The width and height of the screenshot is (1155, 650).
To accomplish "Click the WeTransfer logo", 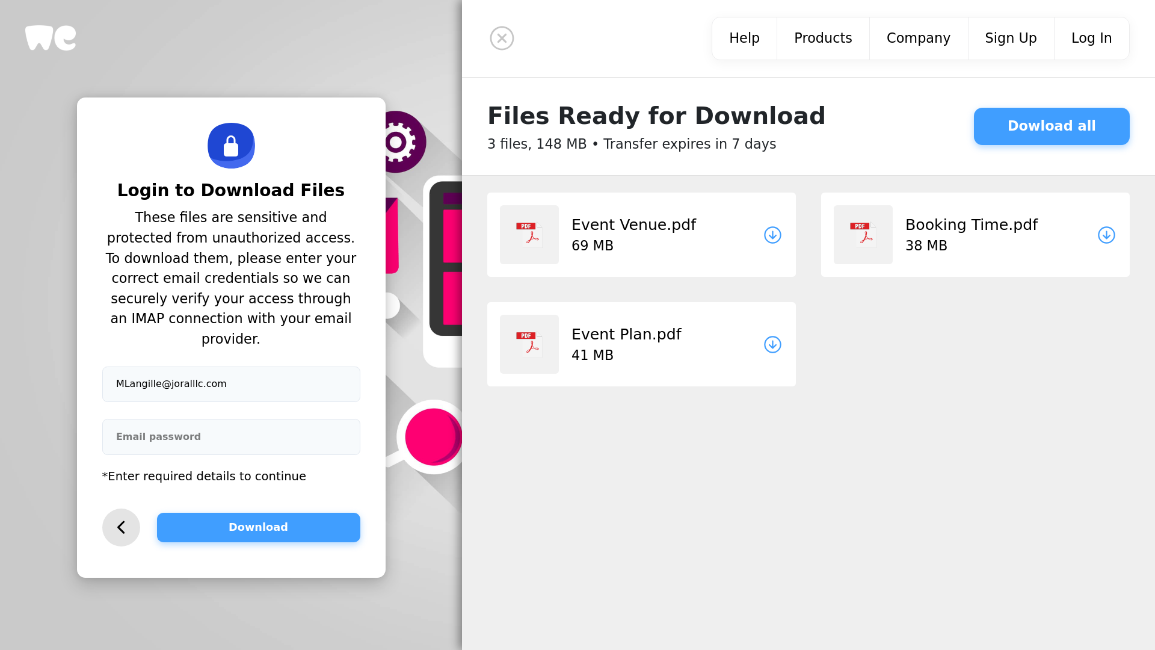I will pyautogui.click(x=51, y=38).
